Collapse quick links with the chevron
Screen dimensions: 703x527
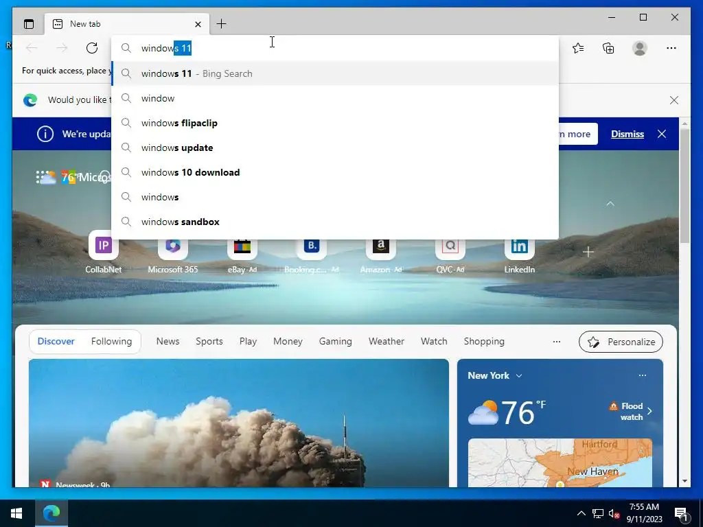(610, 204)
